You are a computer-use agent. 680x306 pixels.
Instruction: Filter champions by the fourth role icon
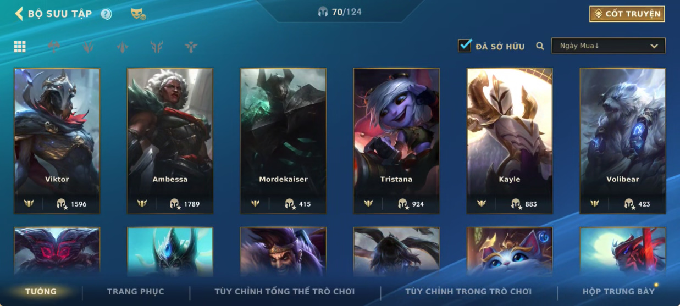[122, 47]
